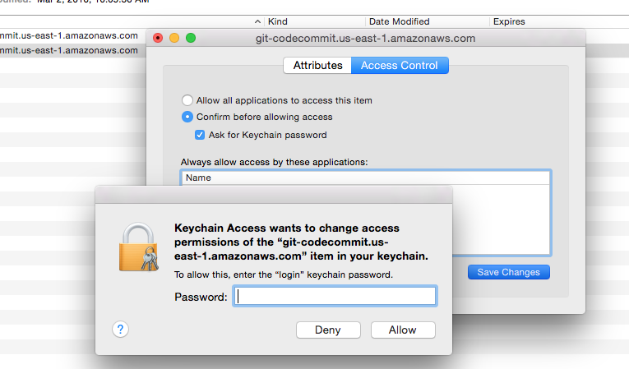The image size is (629, 369).
Task: Minimize window using the yellow button
Action: (x=174, y=38)
